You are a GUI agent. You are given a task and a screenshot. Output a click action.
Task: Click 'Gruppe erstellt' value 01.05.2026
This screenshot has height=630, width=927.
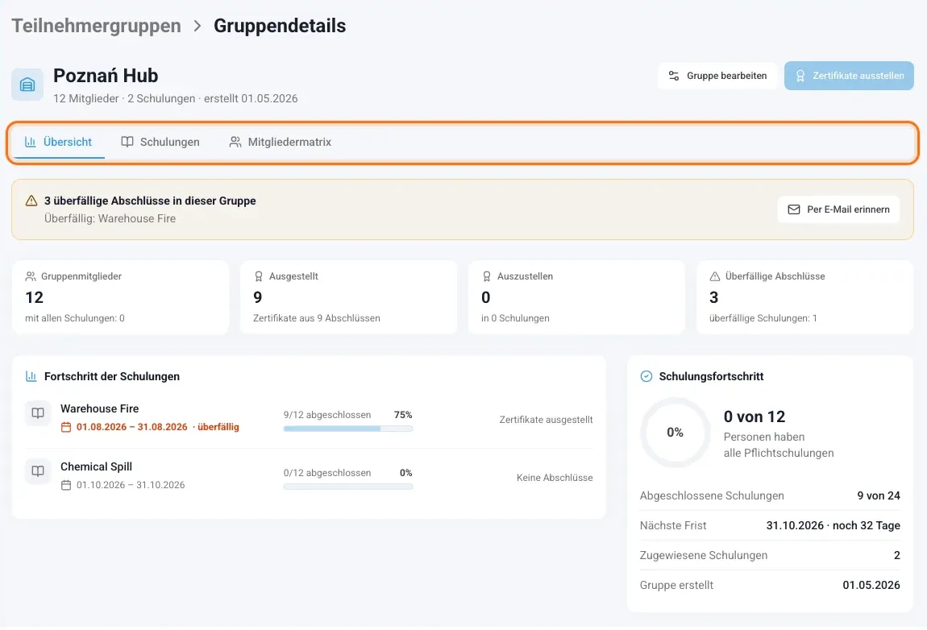871,585
